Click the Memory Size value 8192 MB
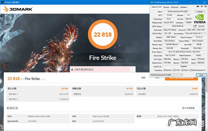The image size is (208, 131). coord(170,48)
